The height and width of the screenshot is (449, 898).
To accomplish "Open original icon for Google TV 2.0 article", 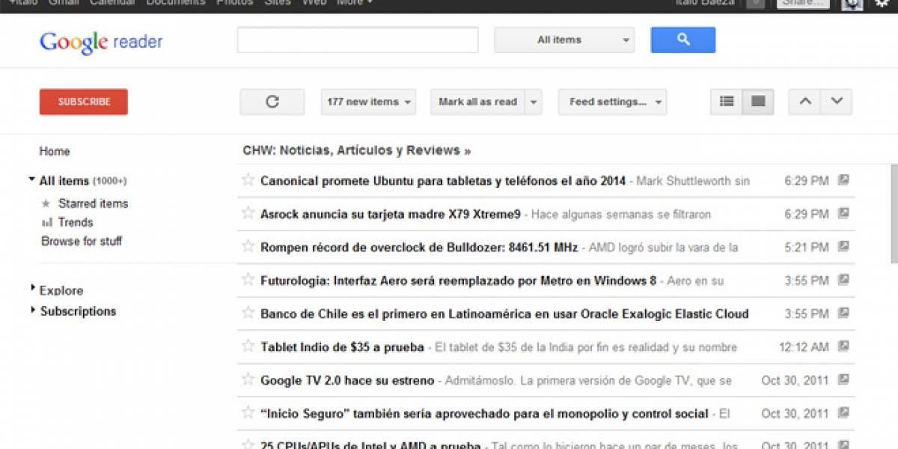I will 843,379.
